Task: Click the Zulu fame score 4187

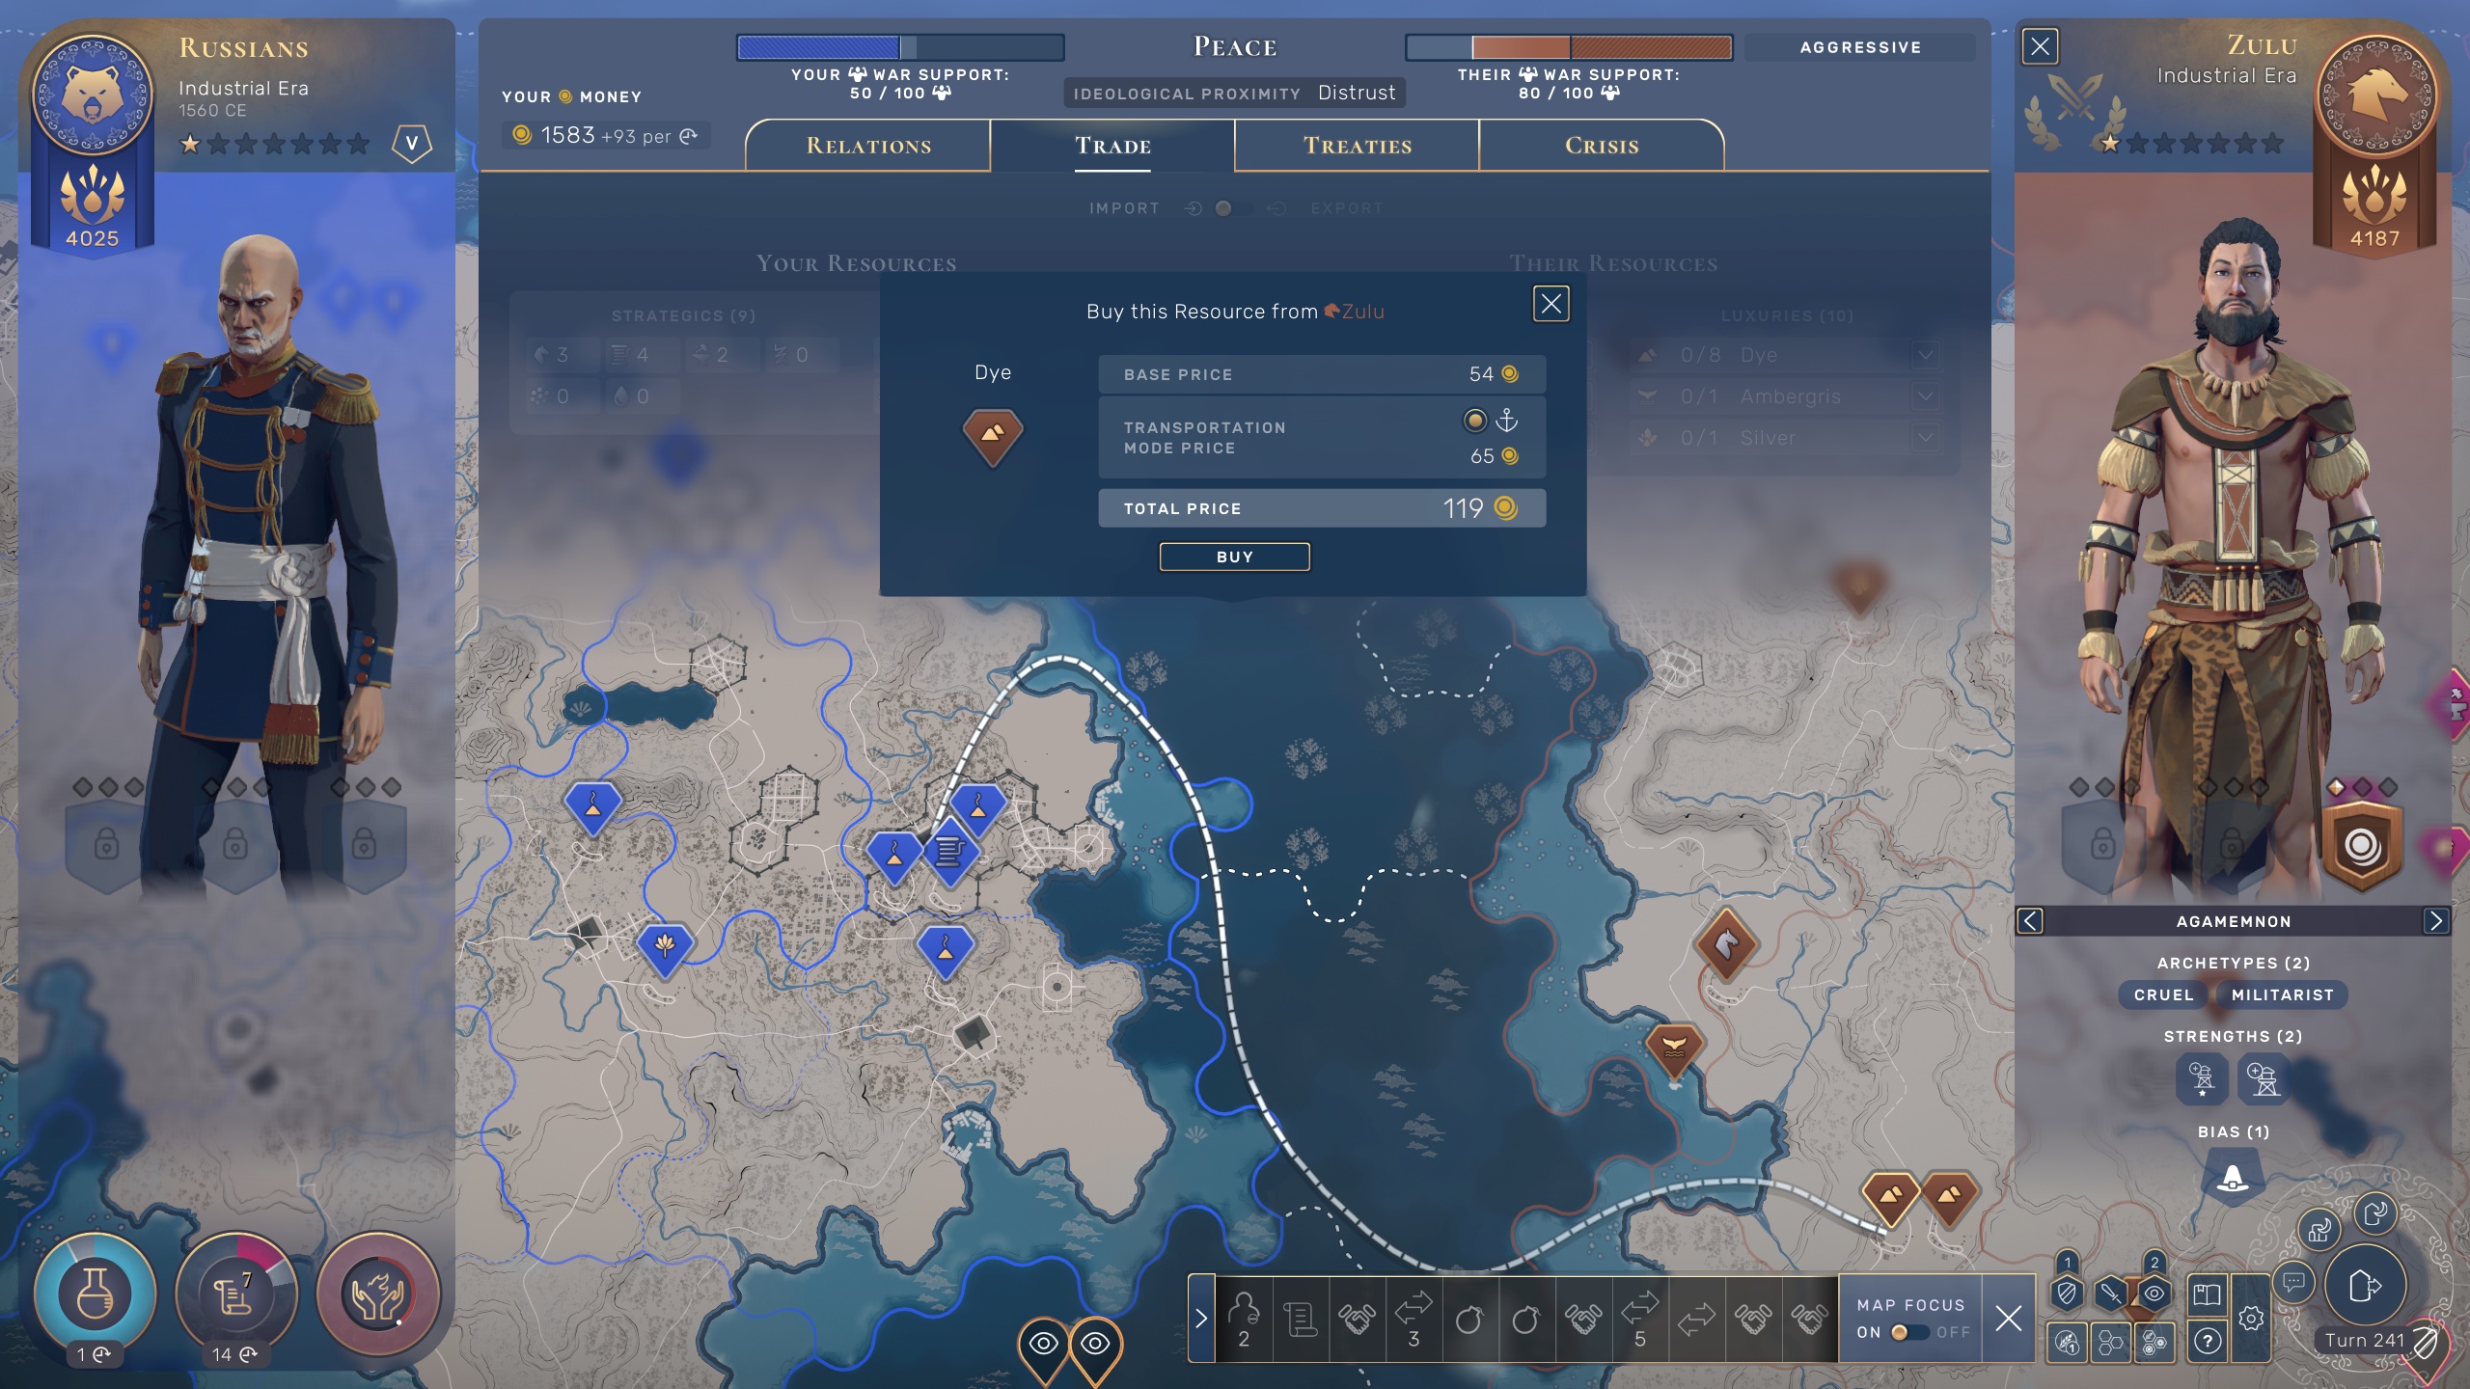Action: 2375,238
